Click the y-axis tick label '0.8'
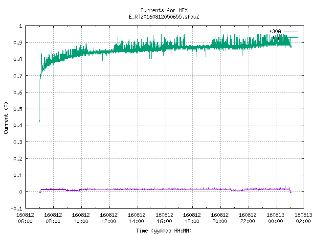Viewport: 313px width, 235px height. pyautogui.click(x=18, y=59)
